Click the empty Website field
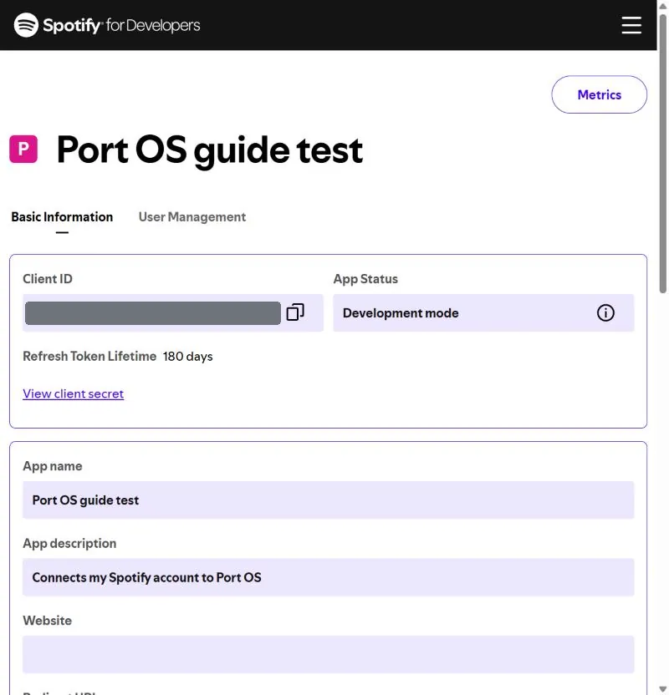 point(329,654)
